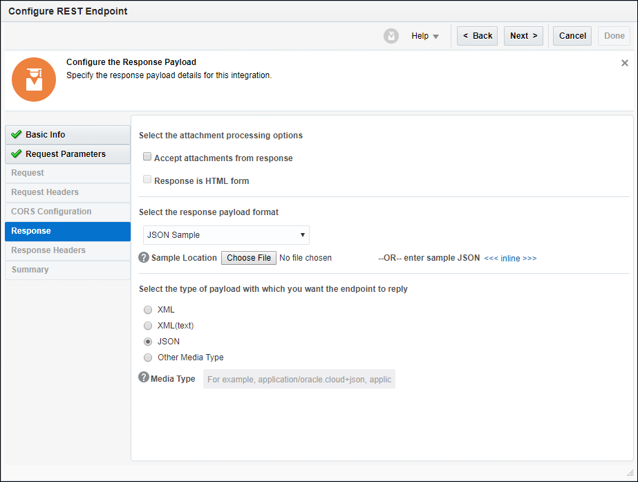Enable Accept attachments from response
The height and width of the screenshot is (482, 638).
147,156
